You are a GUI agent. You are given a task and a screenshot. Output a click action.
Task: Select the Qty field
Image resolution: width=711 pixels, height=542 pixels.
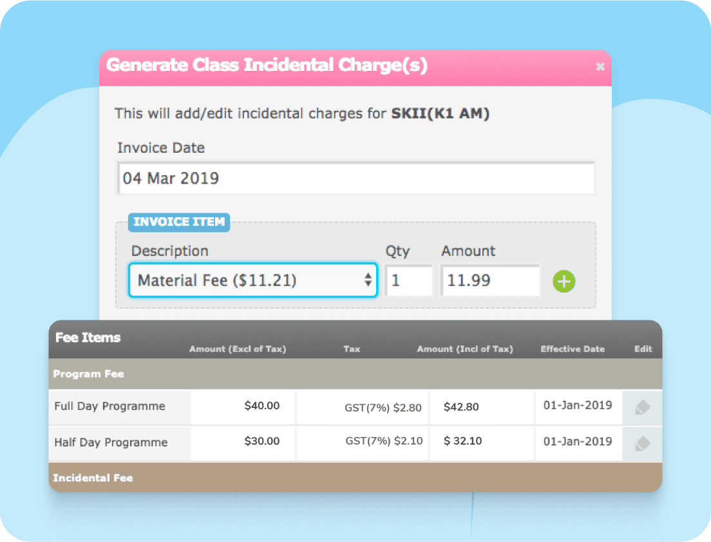[x=408, y=280]
